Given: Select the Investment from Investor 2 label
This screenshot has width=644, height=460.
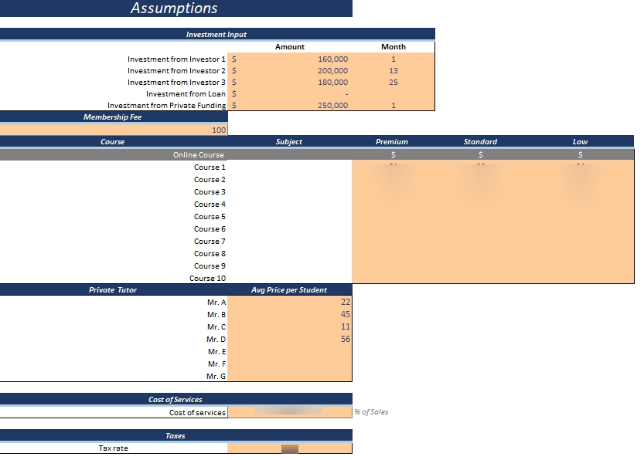Looking at the screenshot, I should coord(176,71).
